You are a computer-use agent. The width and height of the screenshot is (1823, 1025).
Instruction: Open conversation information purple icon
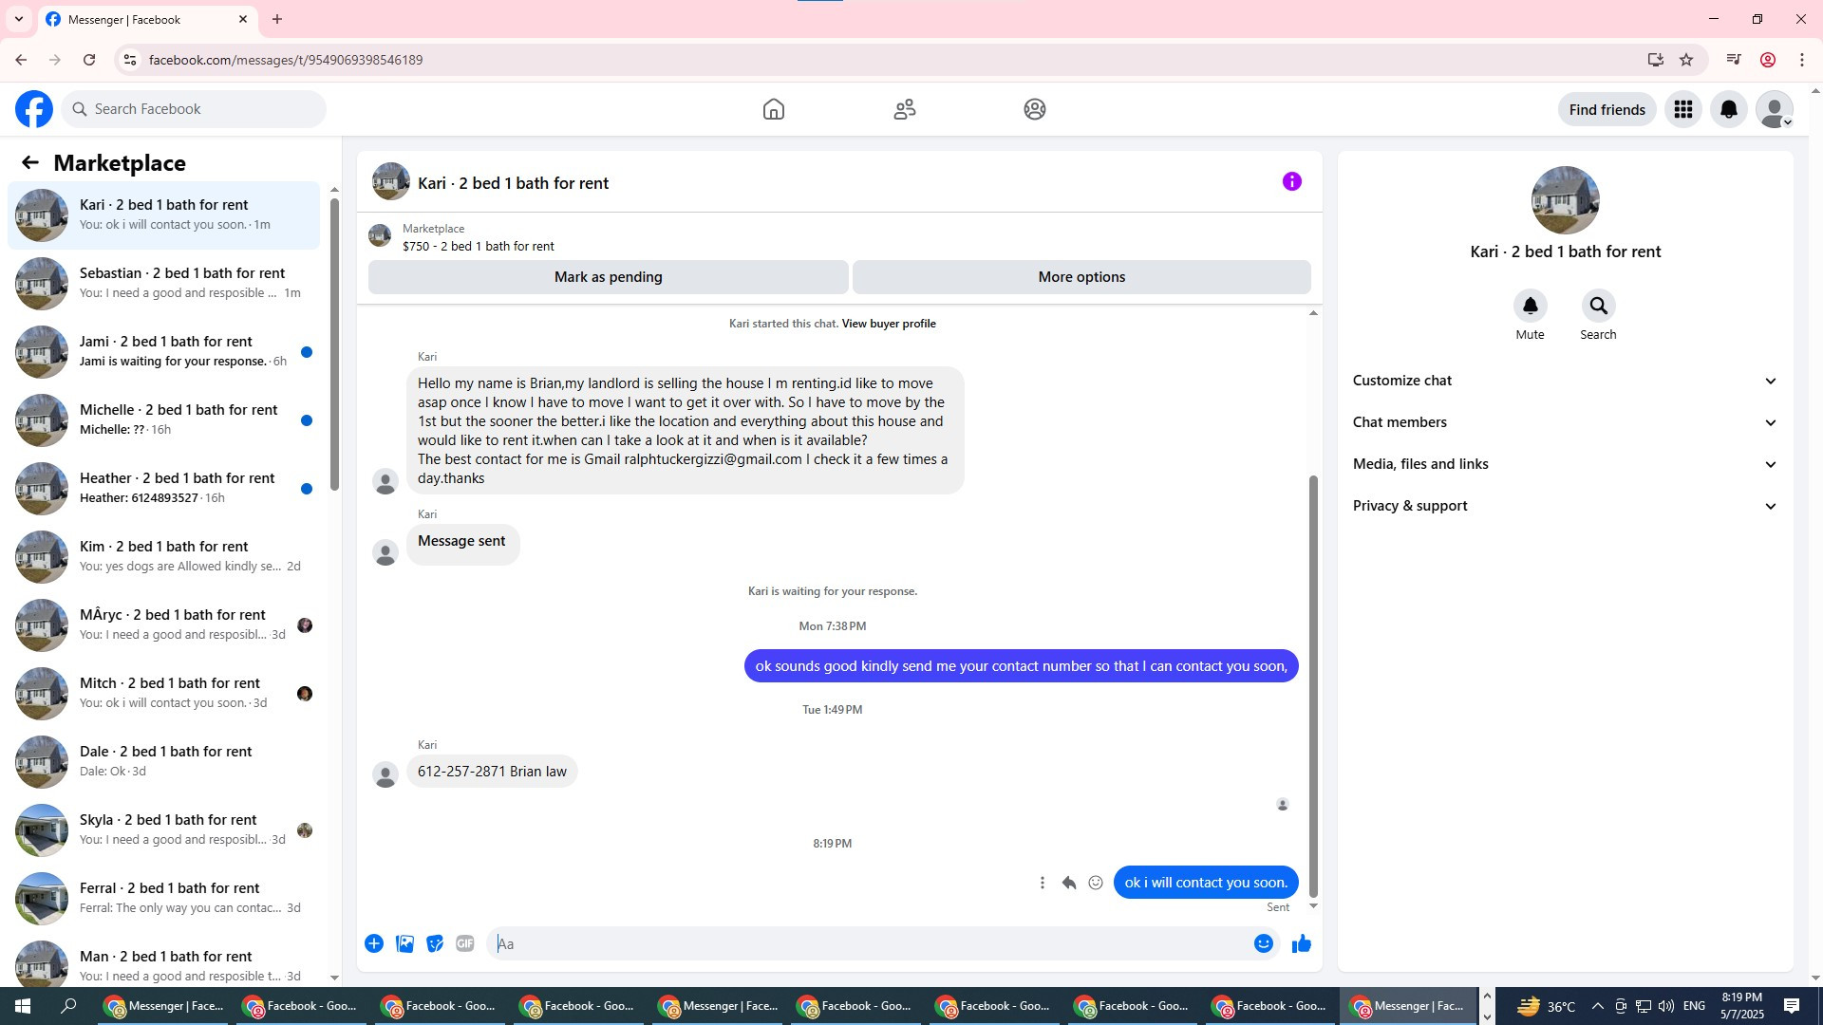click(x=1291, y=181)
